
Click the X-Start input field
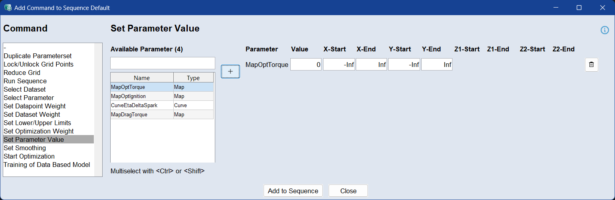coord(339,65)
